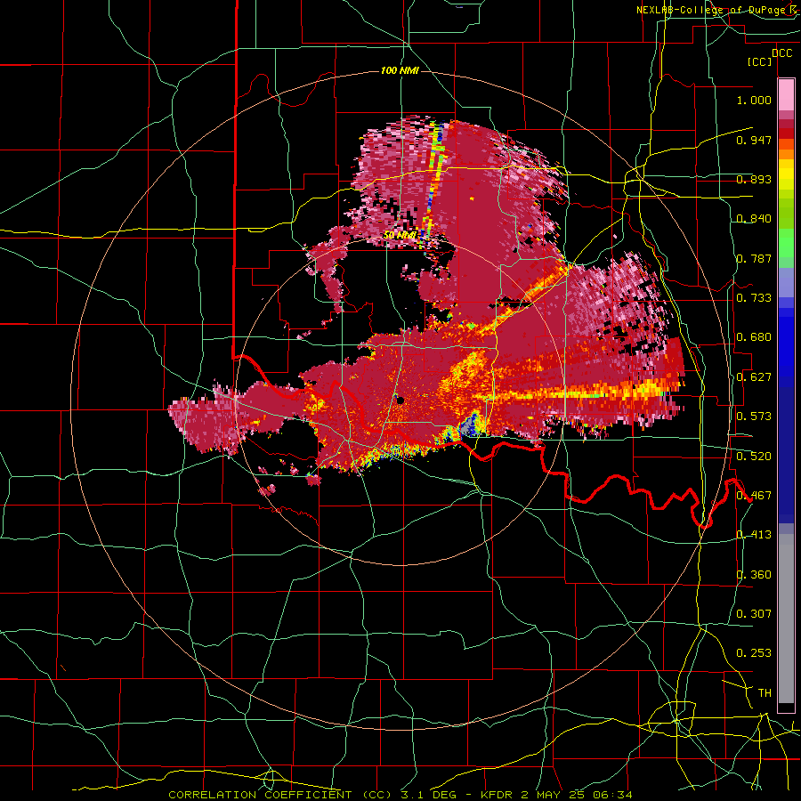Viewport: 801px width, 801px height.
Task: Click the 0.680 scale value
Action: [x=754, y=337]
